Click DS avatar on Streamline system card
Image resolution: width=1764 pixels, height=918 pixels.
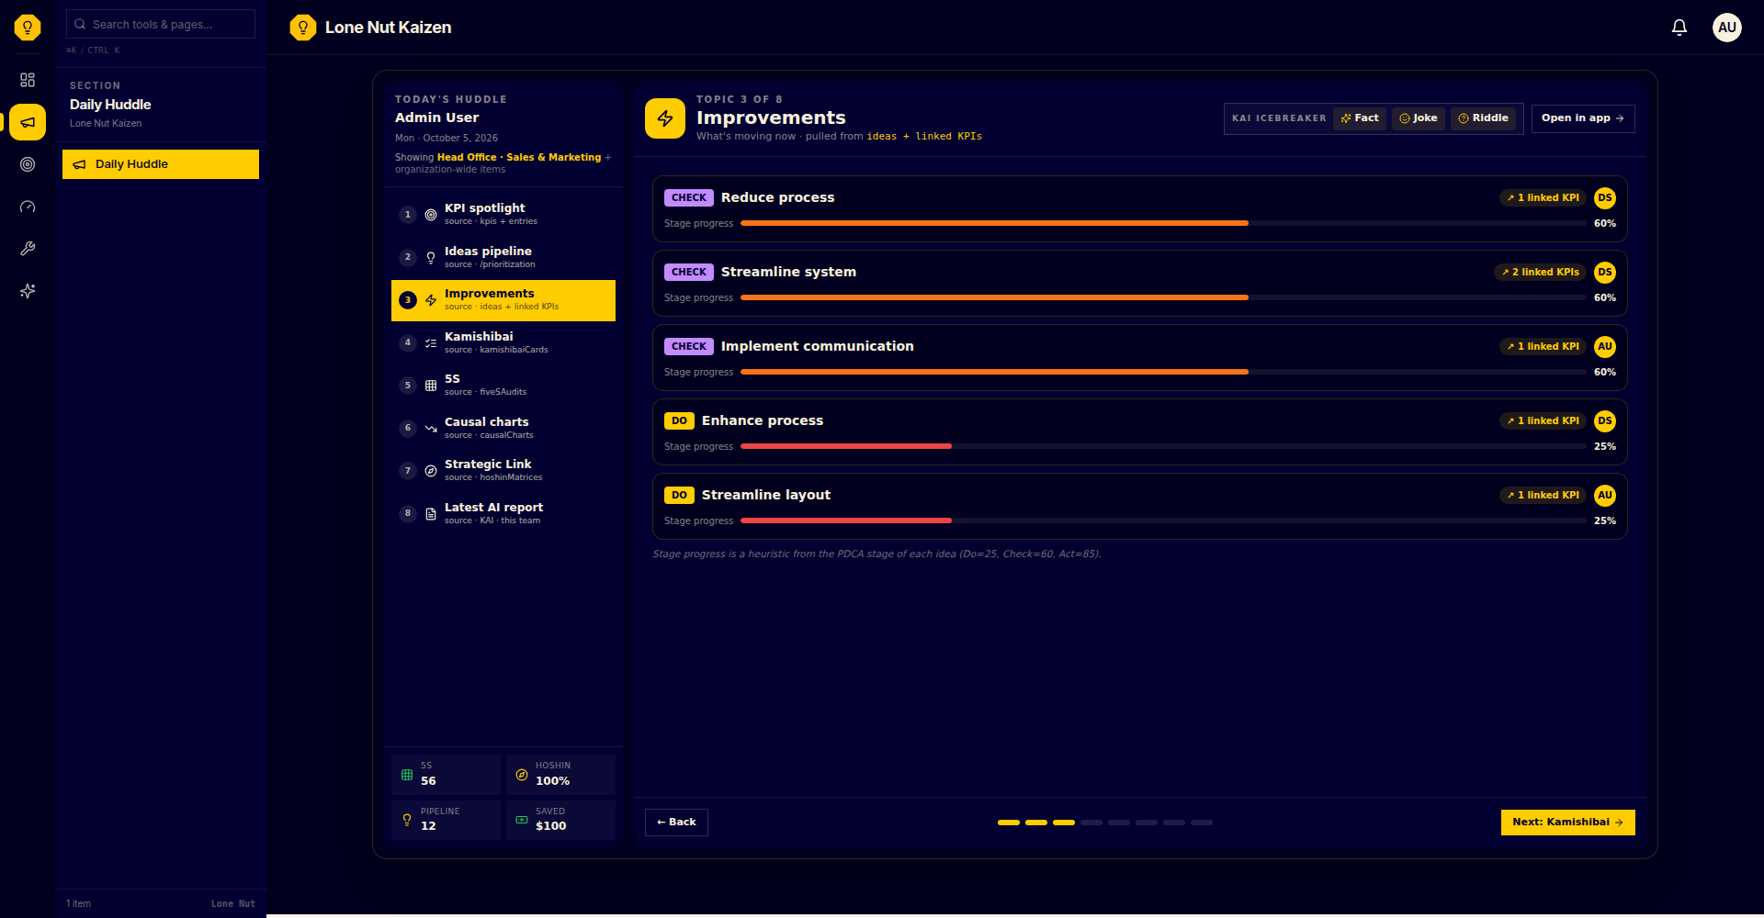point(1605,272)
